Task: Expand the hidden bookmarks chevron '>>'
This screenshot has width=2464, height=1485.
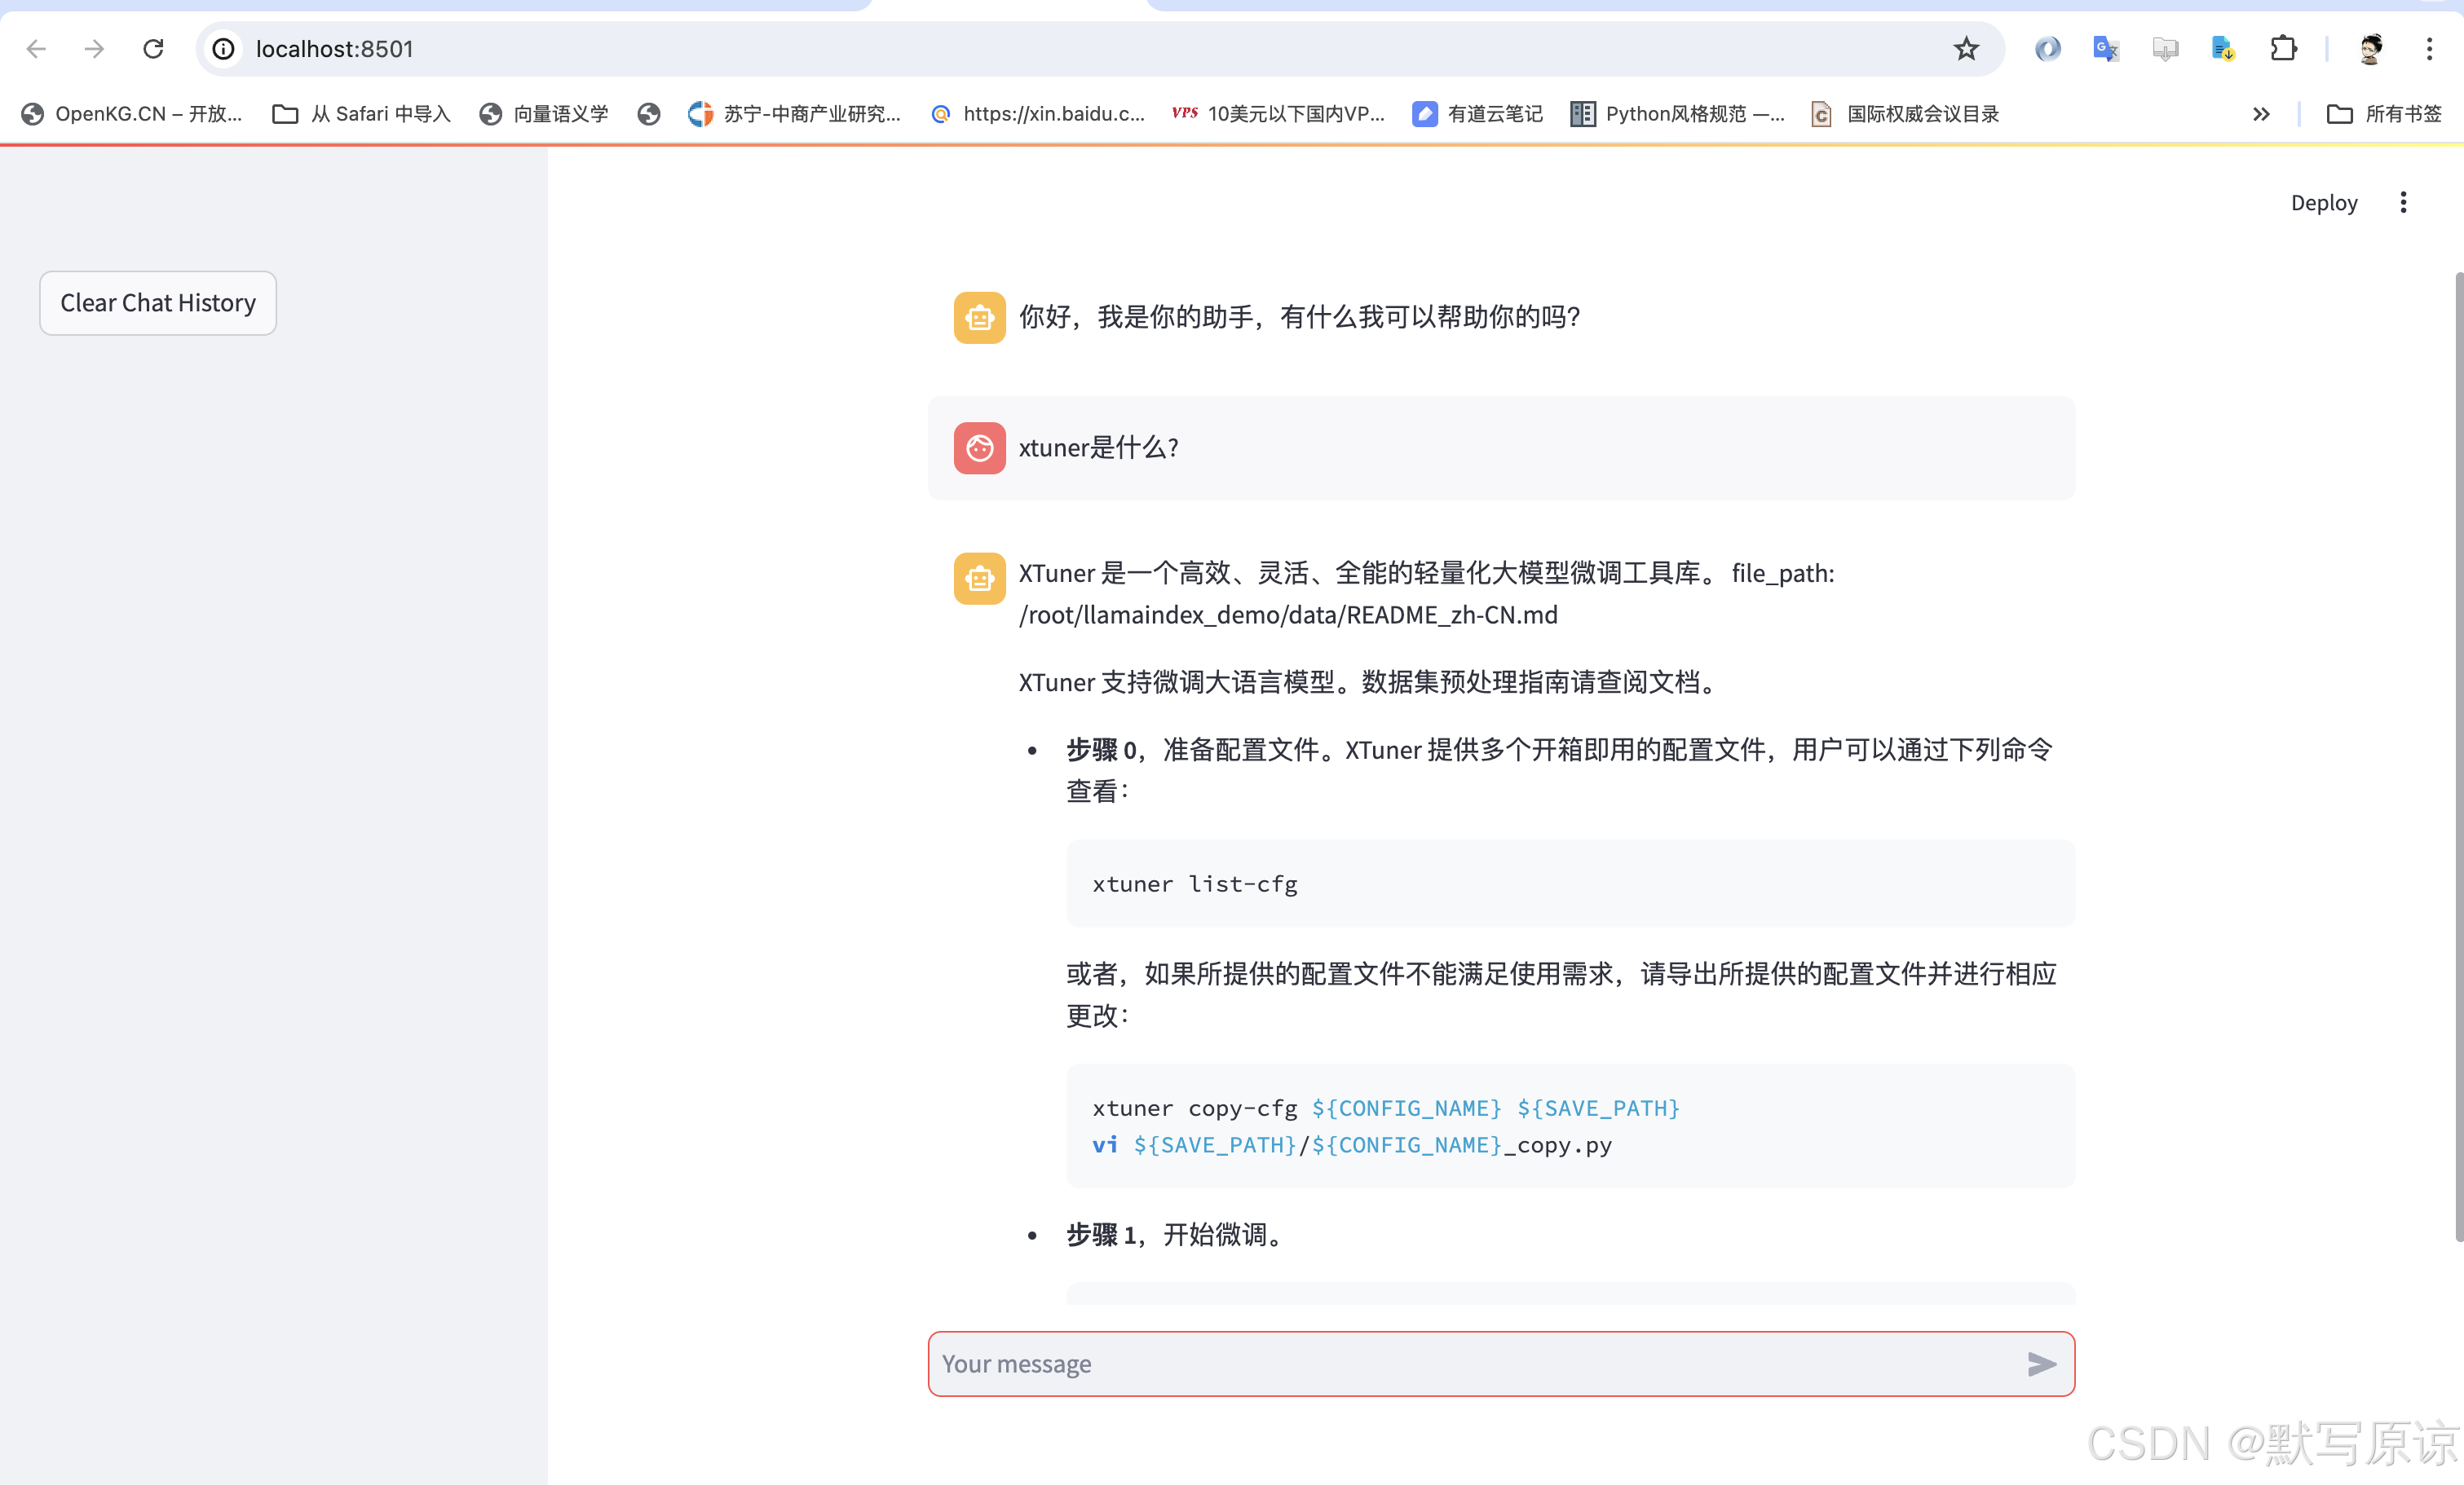Action: click(x=2261, y=114)
